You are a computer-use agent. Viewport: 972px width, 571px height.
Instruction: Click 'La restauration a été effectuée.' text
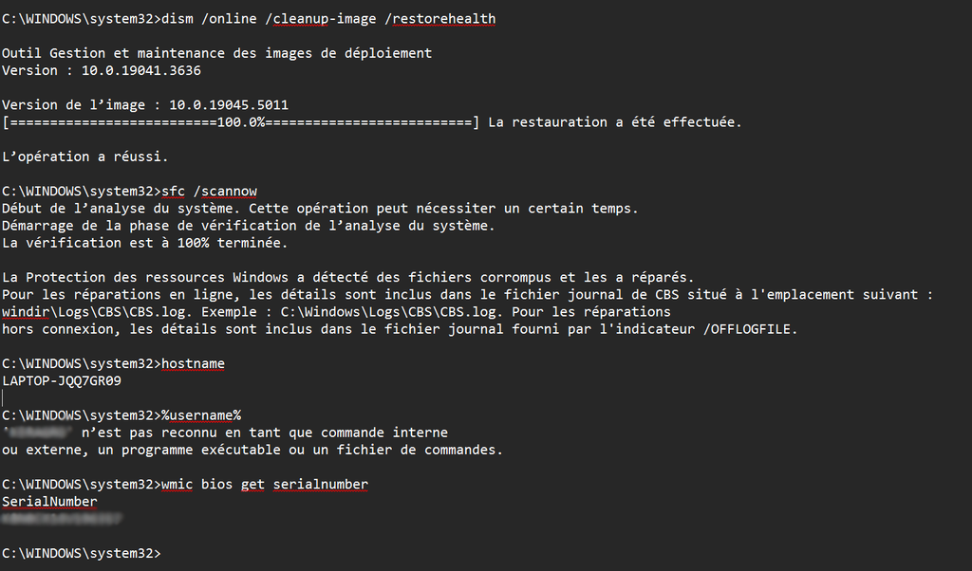(615, 122)
